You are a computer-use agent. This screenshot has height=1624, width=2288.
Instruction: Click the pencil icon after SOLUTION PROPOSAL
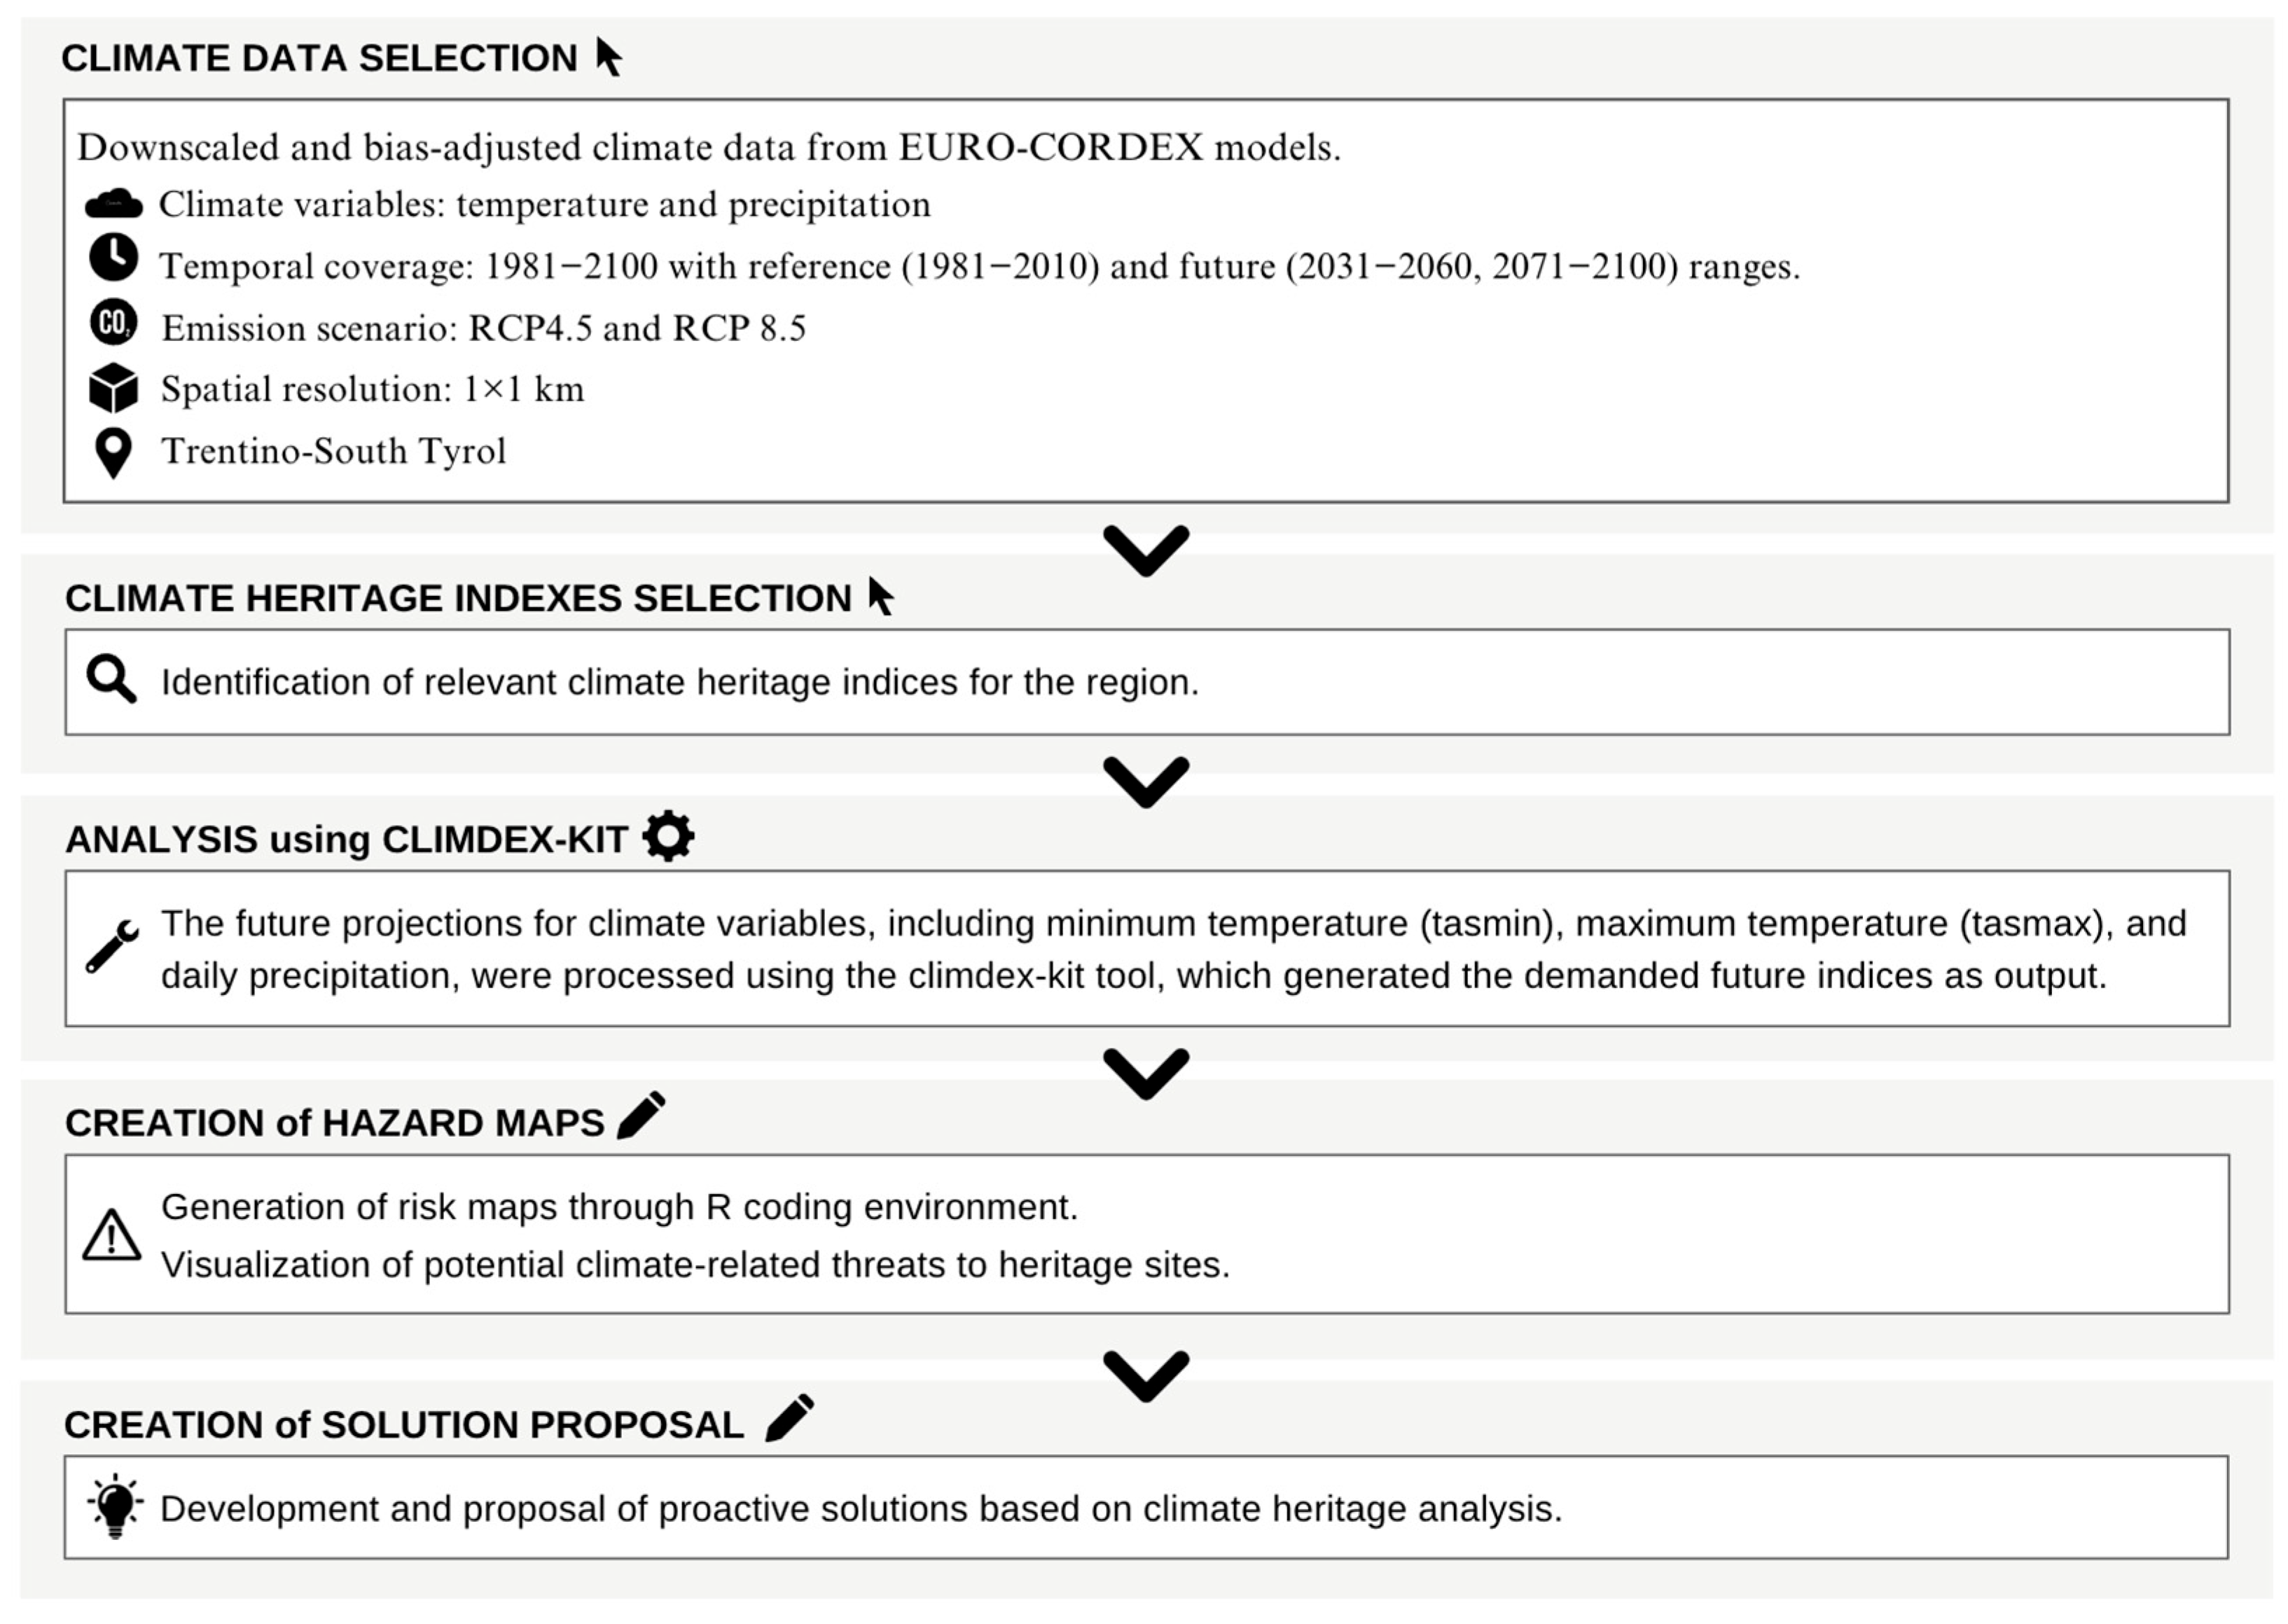790,1418
